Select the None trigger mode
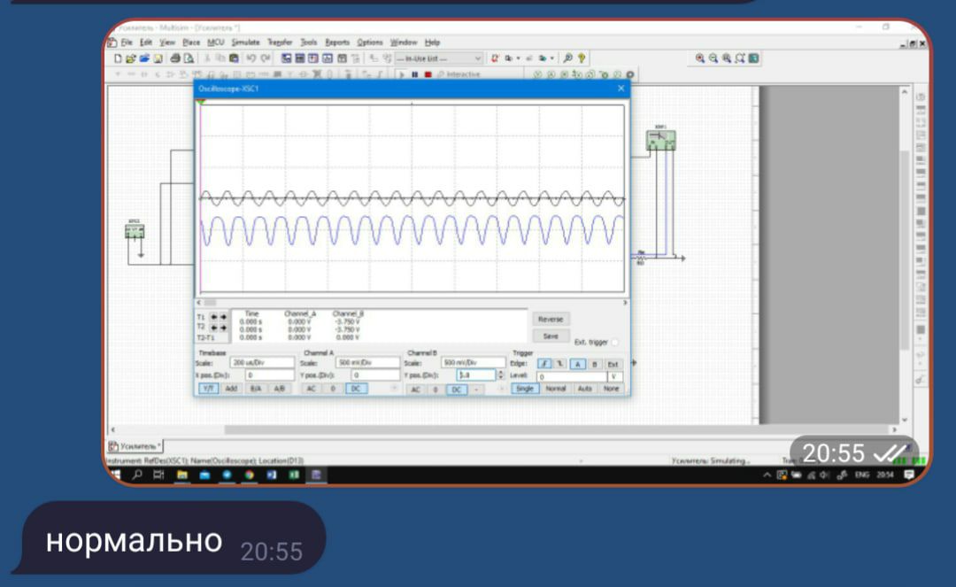 [611, 389]
